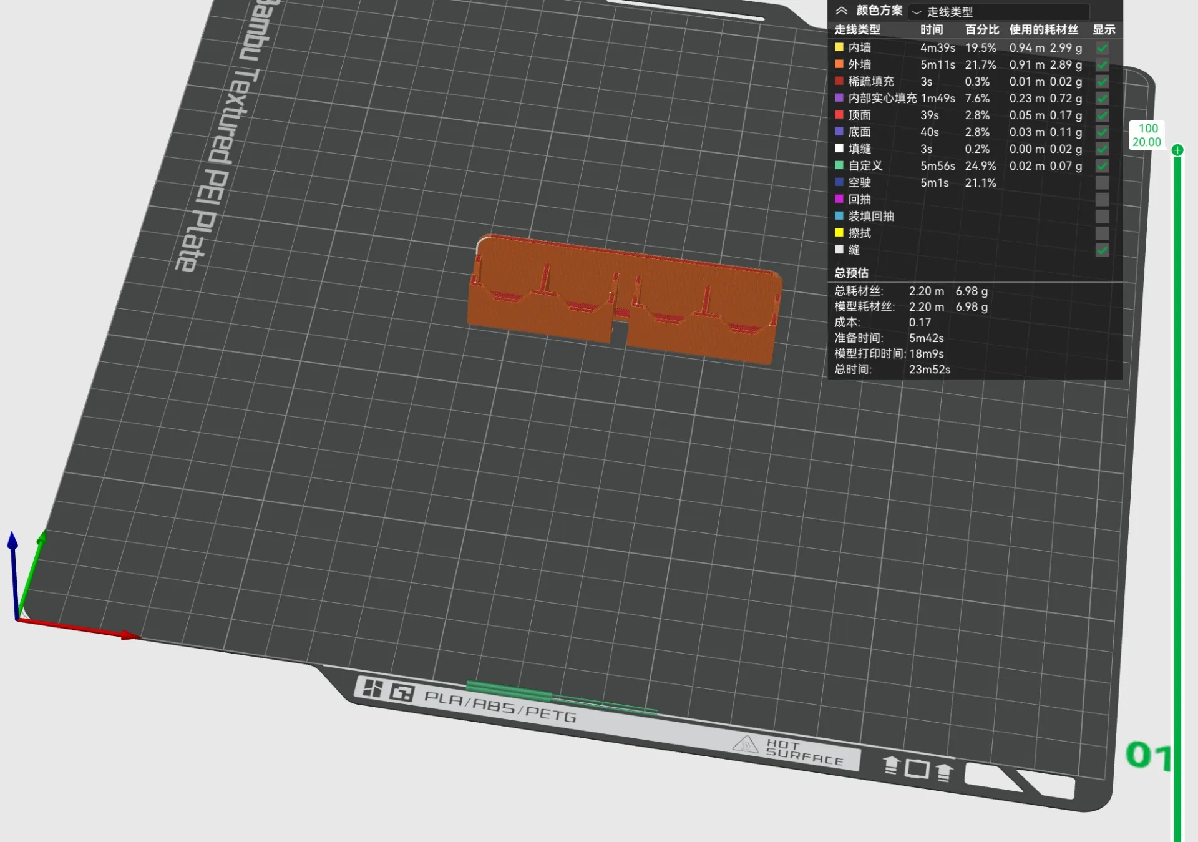
Task: Click the 时间 column header
Action: 932,29
